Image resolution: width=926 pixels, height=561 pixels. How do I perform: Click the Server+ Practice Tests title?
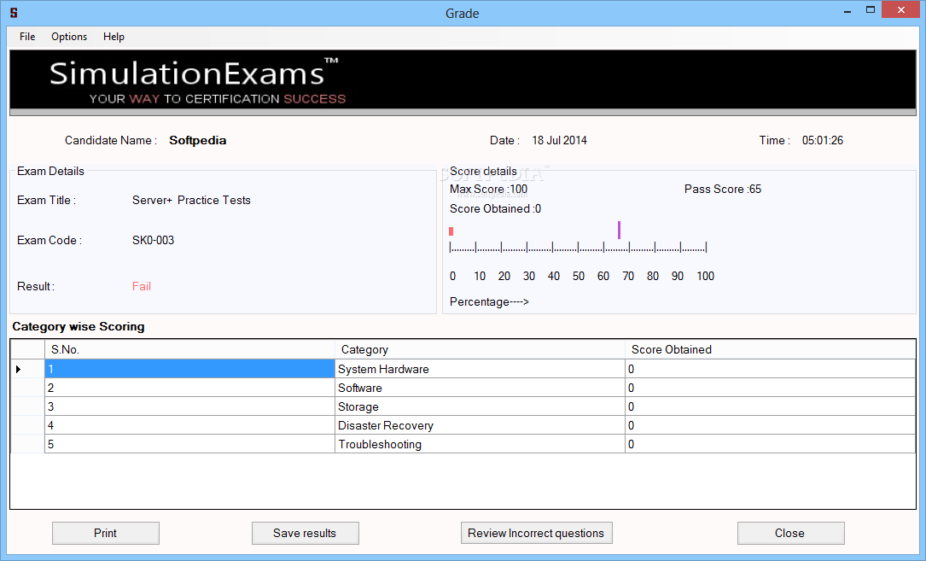point(191,200)
